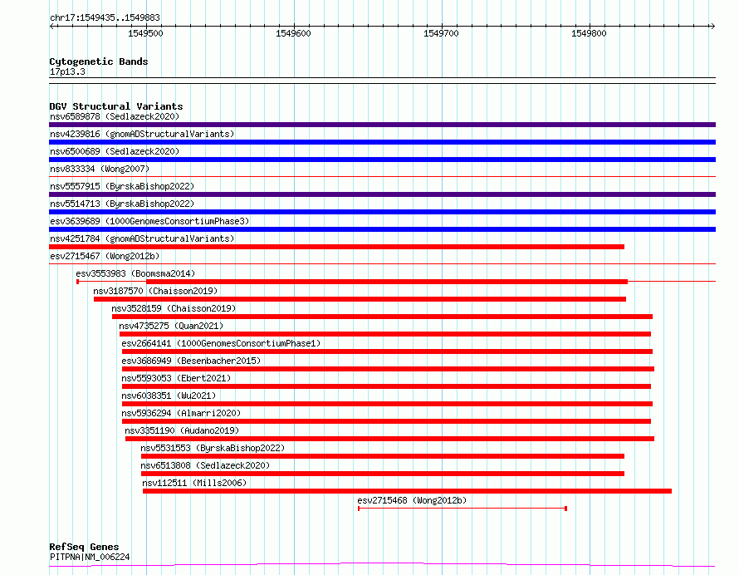Select the 17p13.3 band label

click(x=67, y=71)
